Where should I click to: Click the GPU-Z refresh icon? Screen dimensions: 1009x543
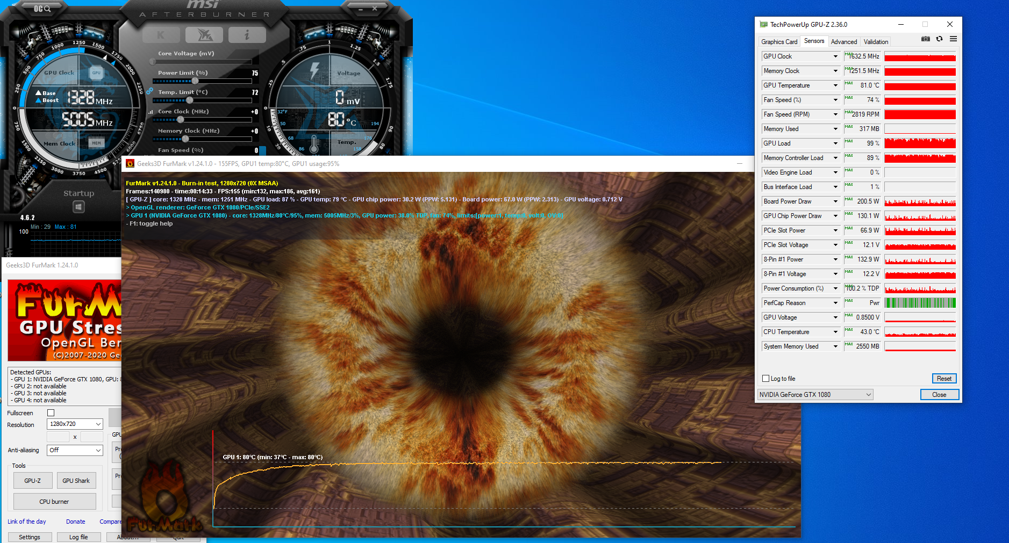point(939,39)
